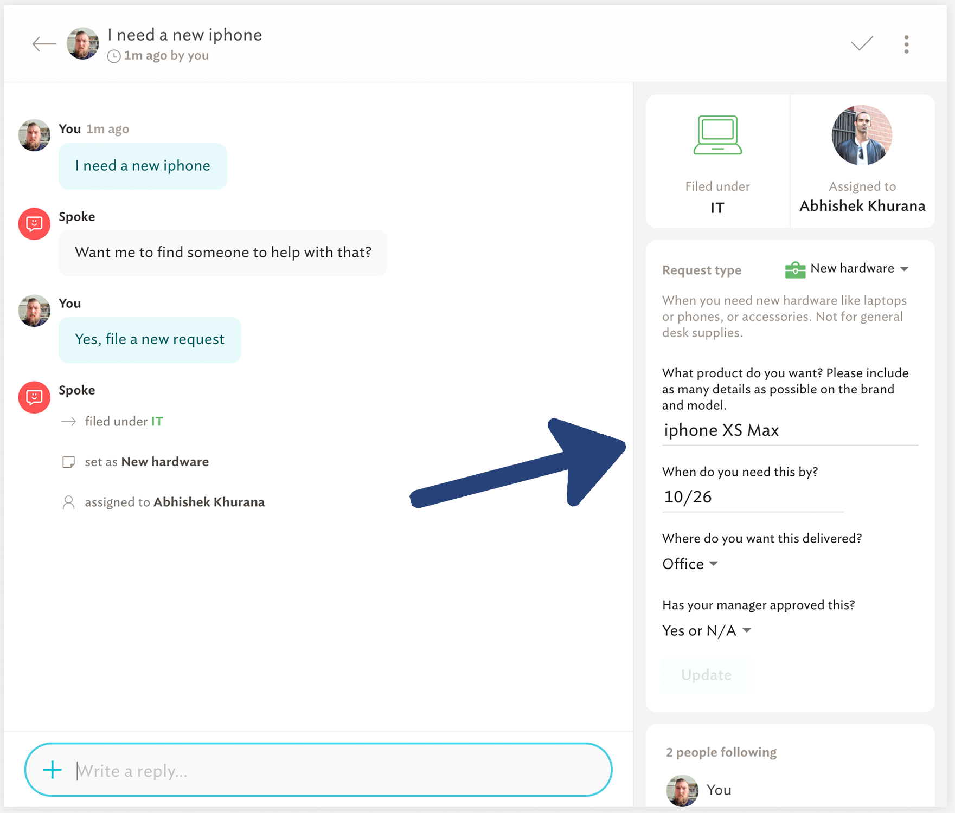The image size is (955, 813).
Task: Click '2 people following' heading
Action: [x=721, y=752]
